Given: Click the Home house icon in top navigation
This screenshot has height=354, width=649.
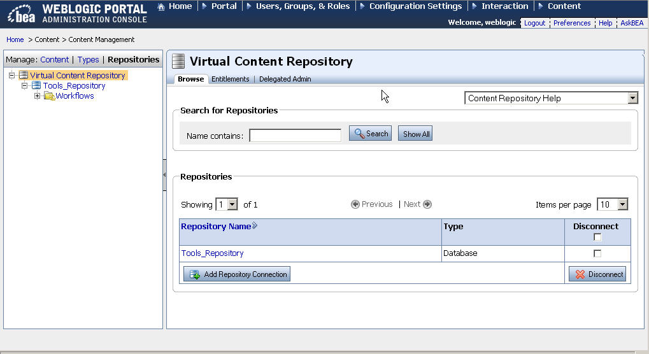Looking at the screenshot, I should 161,6.
